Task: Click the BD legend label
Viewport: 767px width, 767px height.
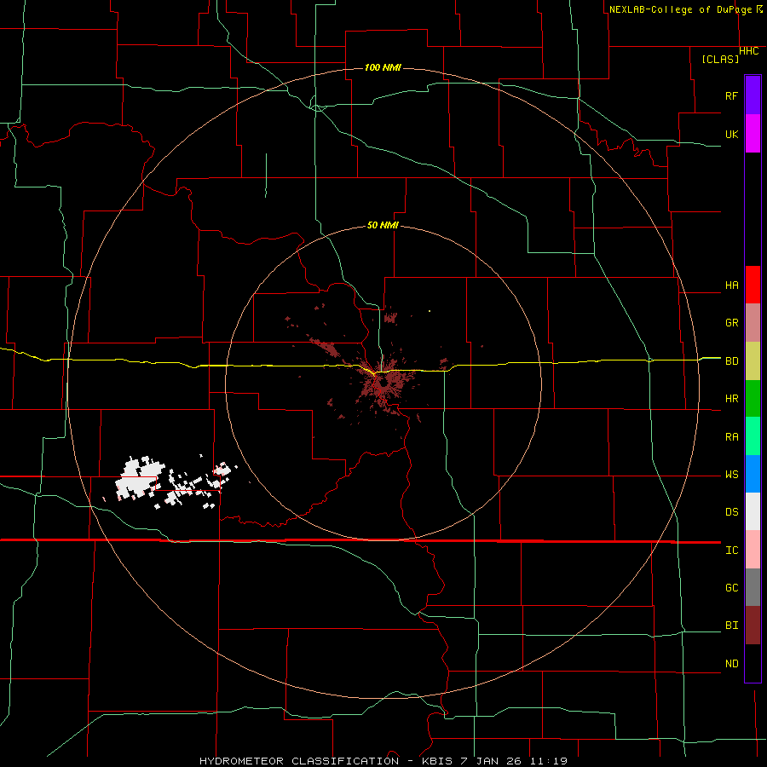Action: click(x=731, y=361)
